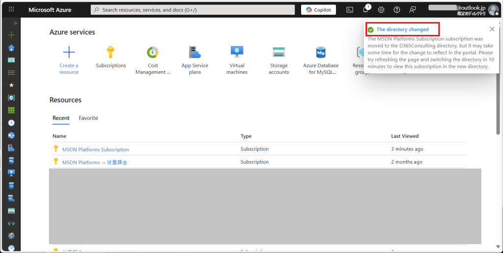The image size is (503, 253).
Task: Expand the left sidebar menu
Action: pyautogui.click(x=15, y=23)
